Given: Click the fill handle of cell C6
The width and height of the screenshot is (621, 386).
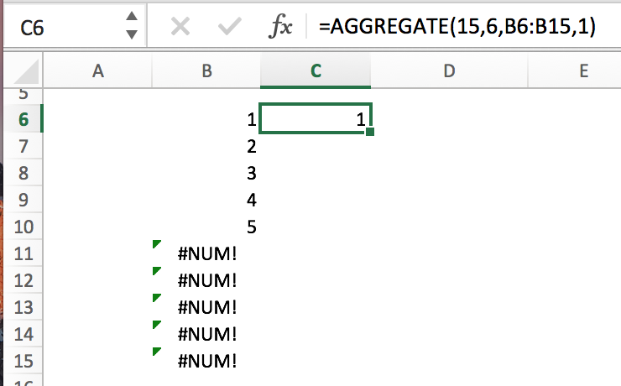Looking at the screenshot, I should (x=370, y=132).
